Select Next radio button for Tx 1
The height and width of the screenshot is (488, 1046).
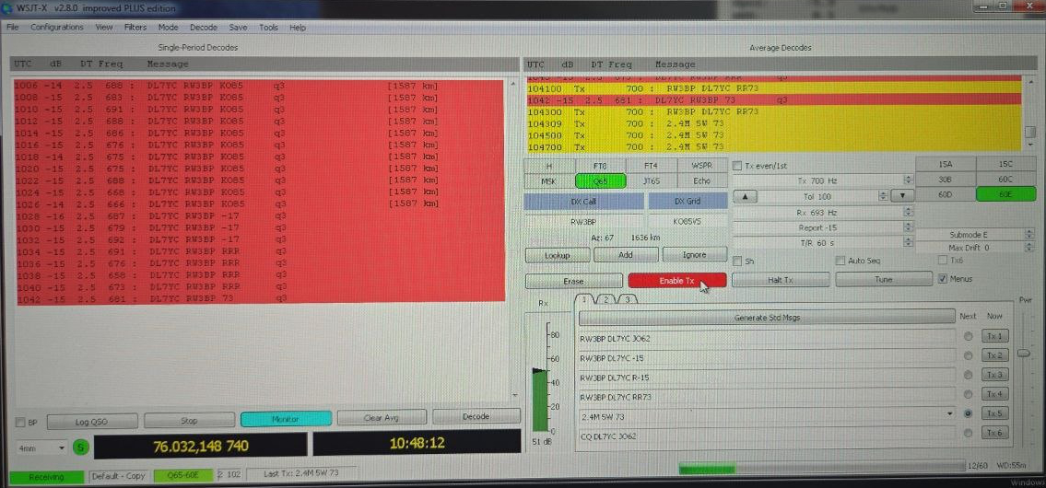tap(968, 337)
